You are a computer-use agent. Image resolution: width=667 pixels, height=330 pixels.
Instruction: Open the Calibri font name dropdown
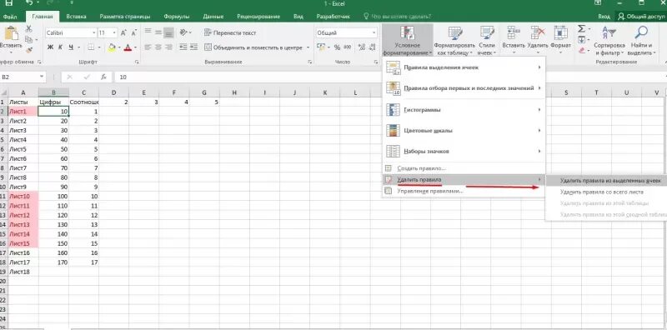[94, 32]
